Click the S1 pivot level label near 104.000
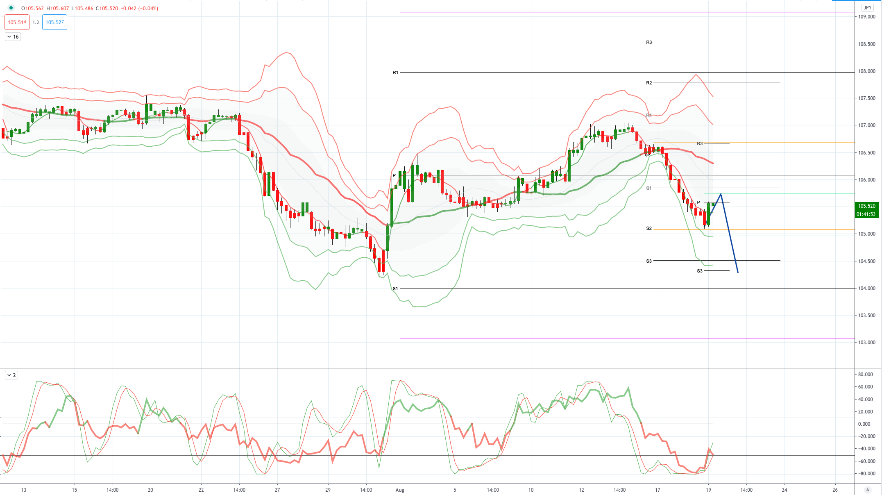Screen dimensions: 882x495 tap(395, 288)
